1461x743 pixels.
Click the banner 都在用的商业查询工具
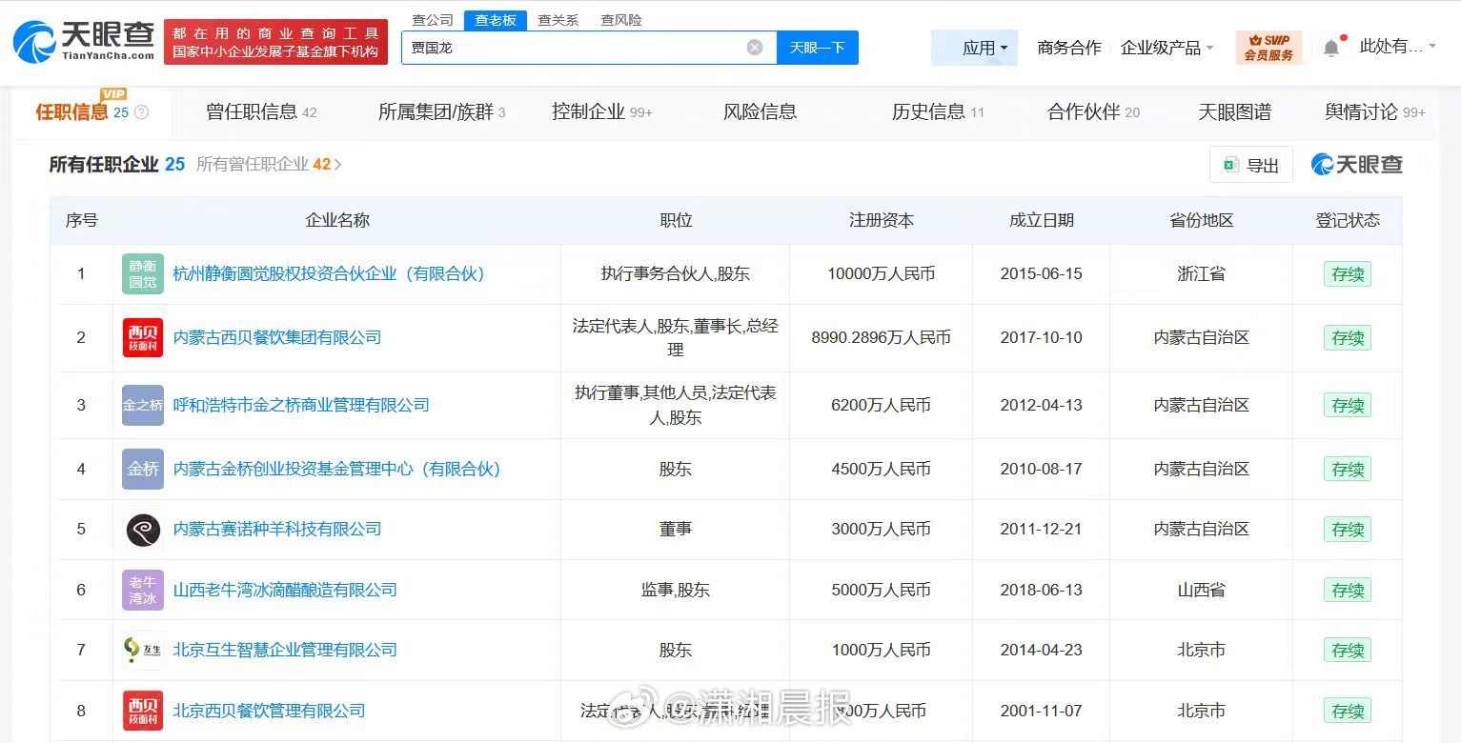pyautogui.click(x=276, y=42)
